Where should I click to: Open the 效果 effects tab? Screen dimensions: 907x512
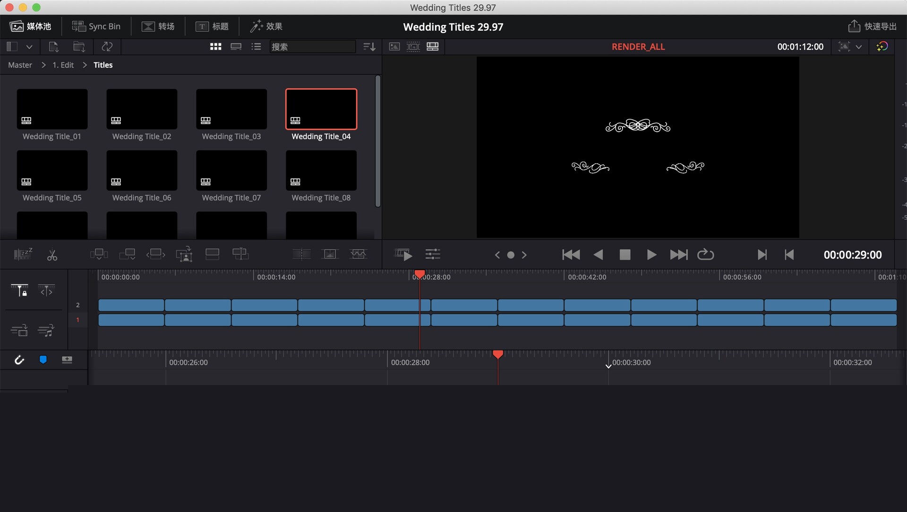click(266, 26)
